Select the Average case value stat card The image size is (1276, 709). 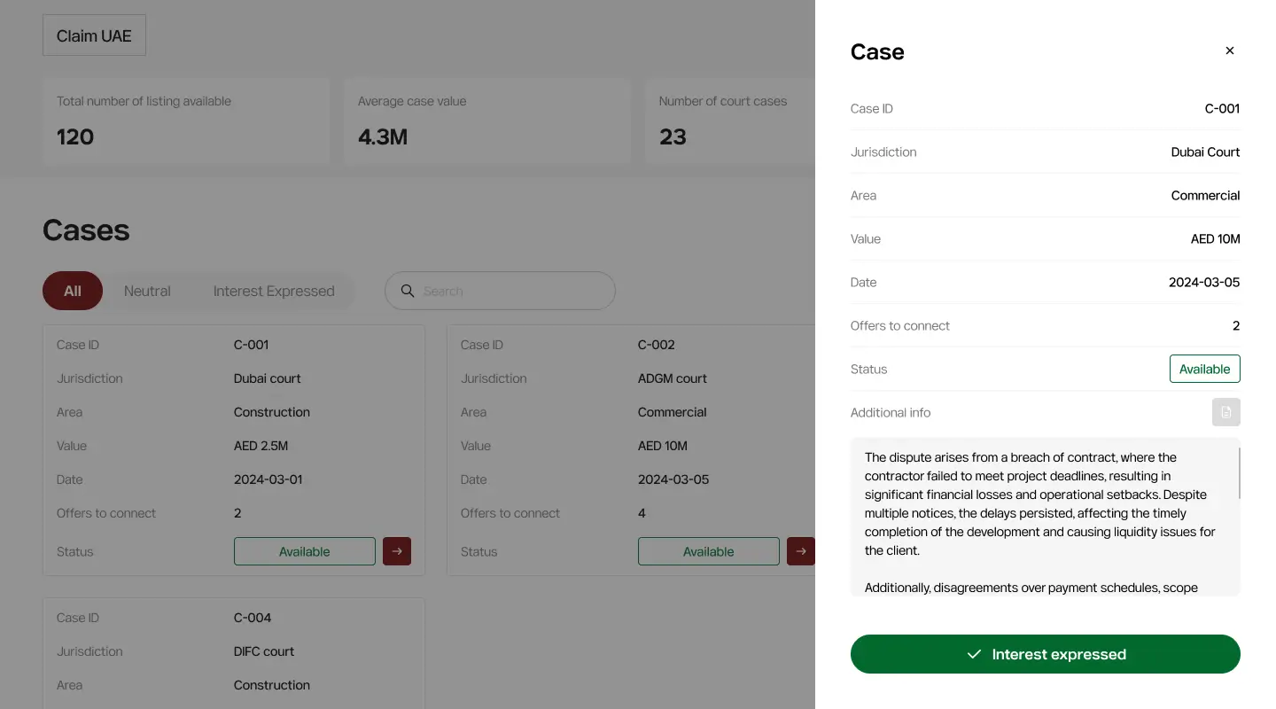[486, 121]
